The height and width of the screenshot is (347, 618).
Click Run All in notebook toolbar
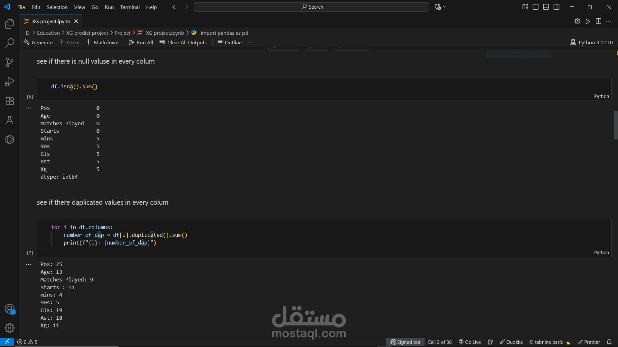141,42
